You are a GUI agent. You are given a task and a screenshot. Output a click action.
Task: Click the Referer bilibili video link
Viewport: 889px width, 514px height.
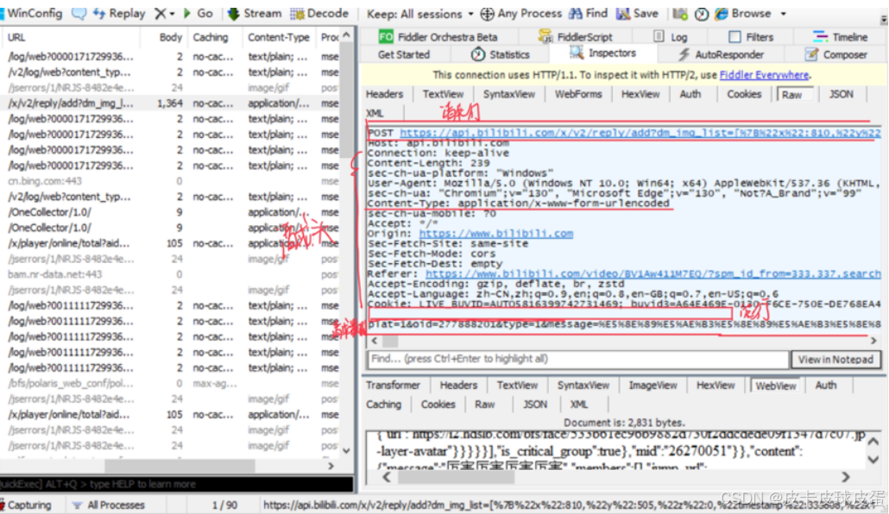click(x=653, y=273)
